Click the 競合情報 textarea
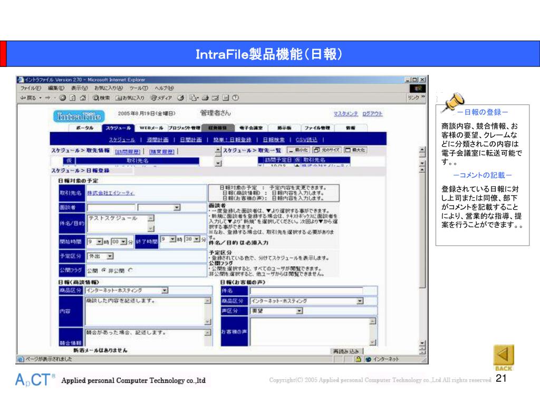The height and width of the screenshot is (405, 540). [148, 337]
